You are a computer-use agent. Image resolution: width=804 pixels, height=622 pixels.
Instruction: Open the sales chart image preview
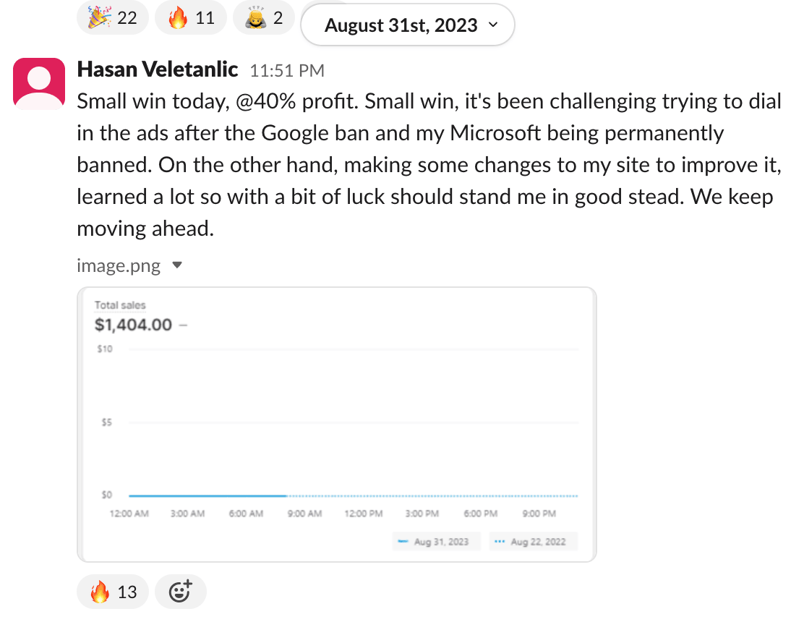[x=336, y=424]
